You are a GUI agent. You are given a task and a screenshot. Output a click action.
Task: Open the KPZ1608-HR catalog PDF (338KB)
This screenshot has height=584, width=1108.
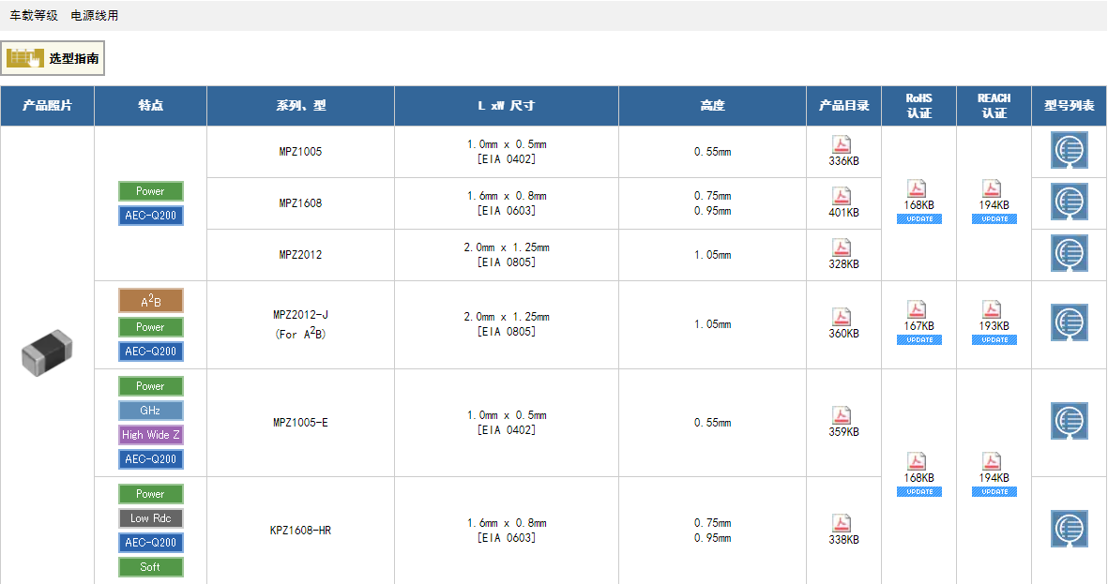pos(842,524)
